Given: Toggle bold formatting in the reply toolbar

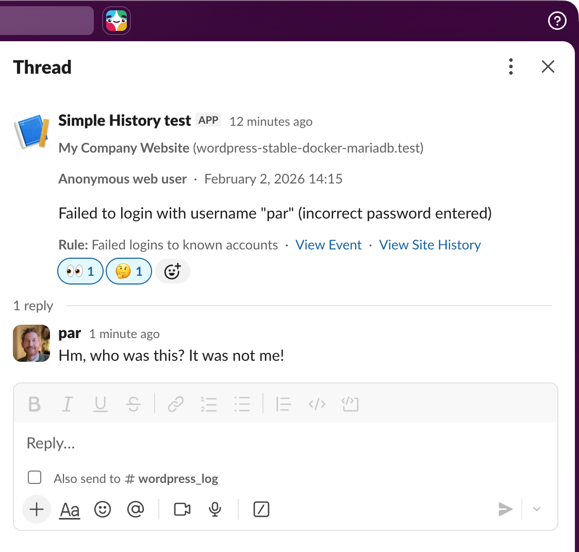Looking at the screenshot, I should coord(34,404).
